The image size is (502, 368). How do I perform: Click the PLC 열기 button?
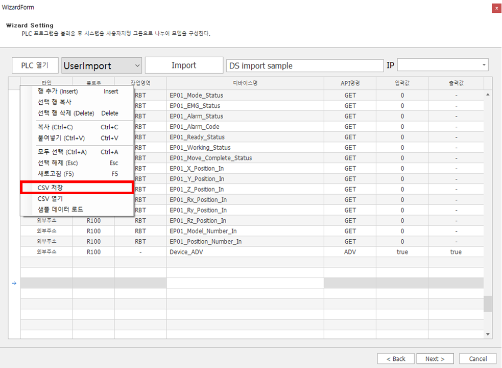coord(35,65)
